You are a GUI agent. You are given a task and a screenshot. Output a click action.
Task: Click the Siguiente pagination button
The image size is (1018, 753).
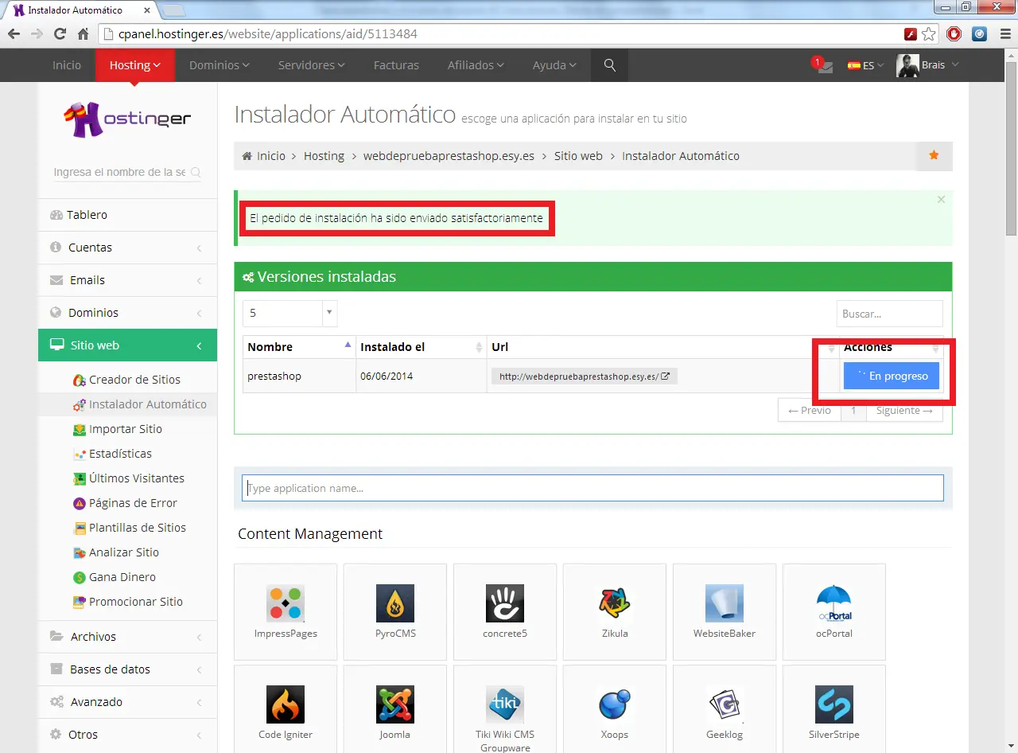pyautogui.click(x=903, y=411)
